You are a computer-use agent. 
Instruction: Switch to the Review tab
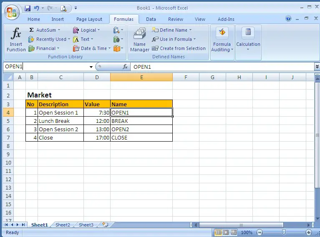pos(176,19)
